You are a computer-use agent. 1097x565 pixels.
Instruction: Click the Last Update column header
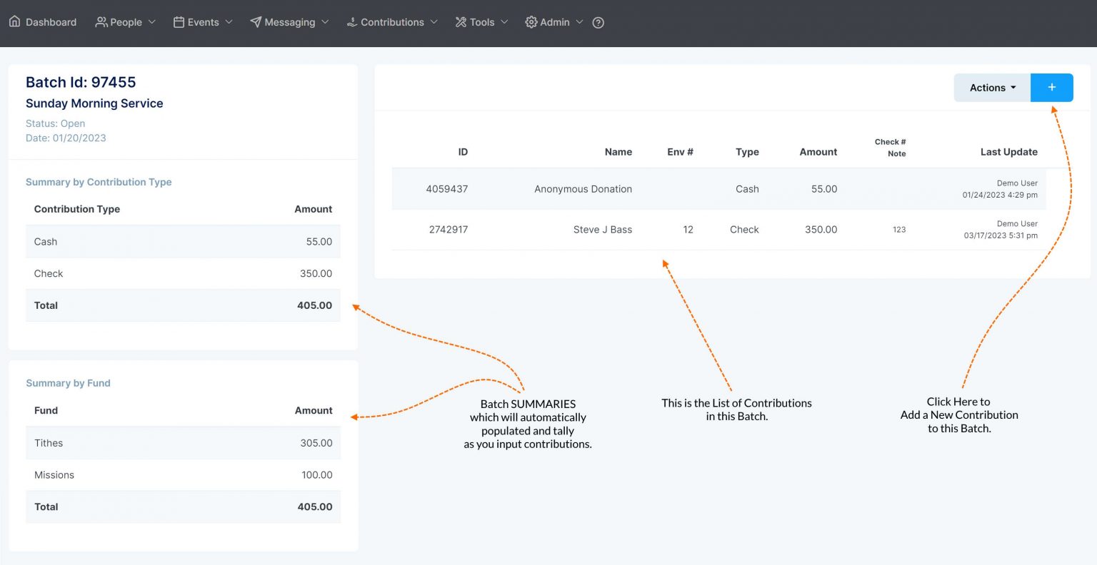point(1008,152)
